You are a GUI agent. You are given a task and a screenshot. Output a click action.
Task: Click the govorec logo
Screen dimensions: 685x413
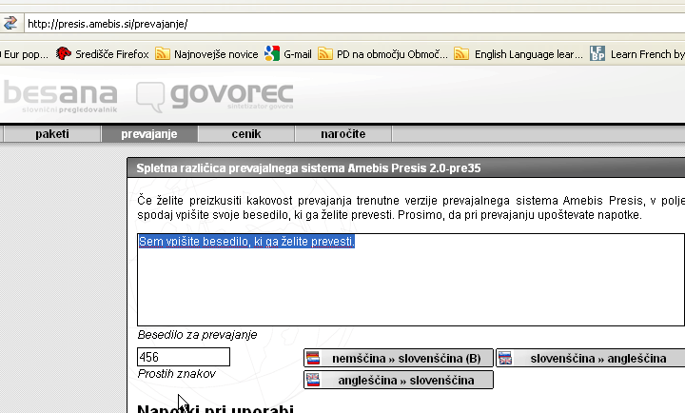click(x=215, y=96)
